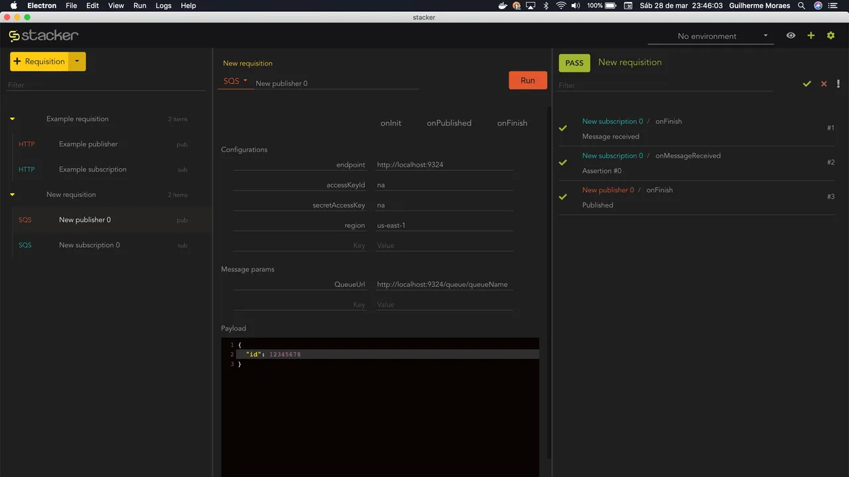Focus the left sidebar Filter field
This screenshot has height=477, width=849.
(x=106, y=85)
